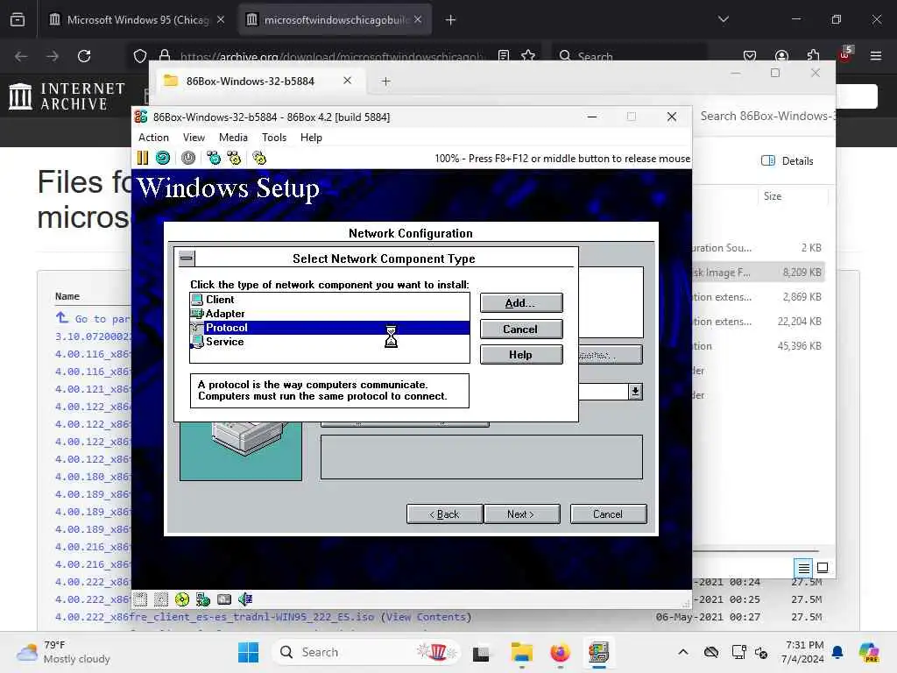Click the Firefox extensions puzzle icon
Viewport: 897px width, 673px height.
point(814,55)
